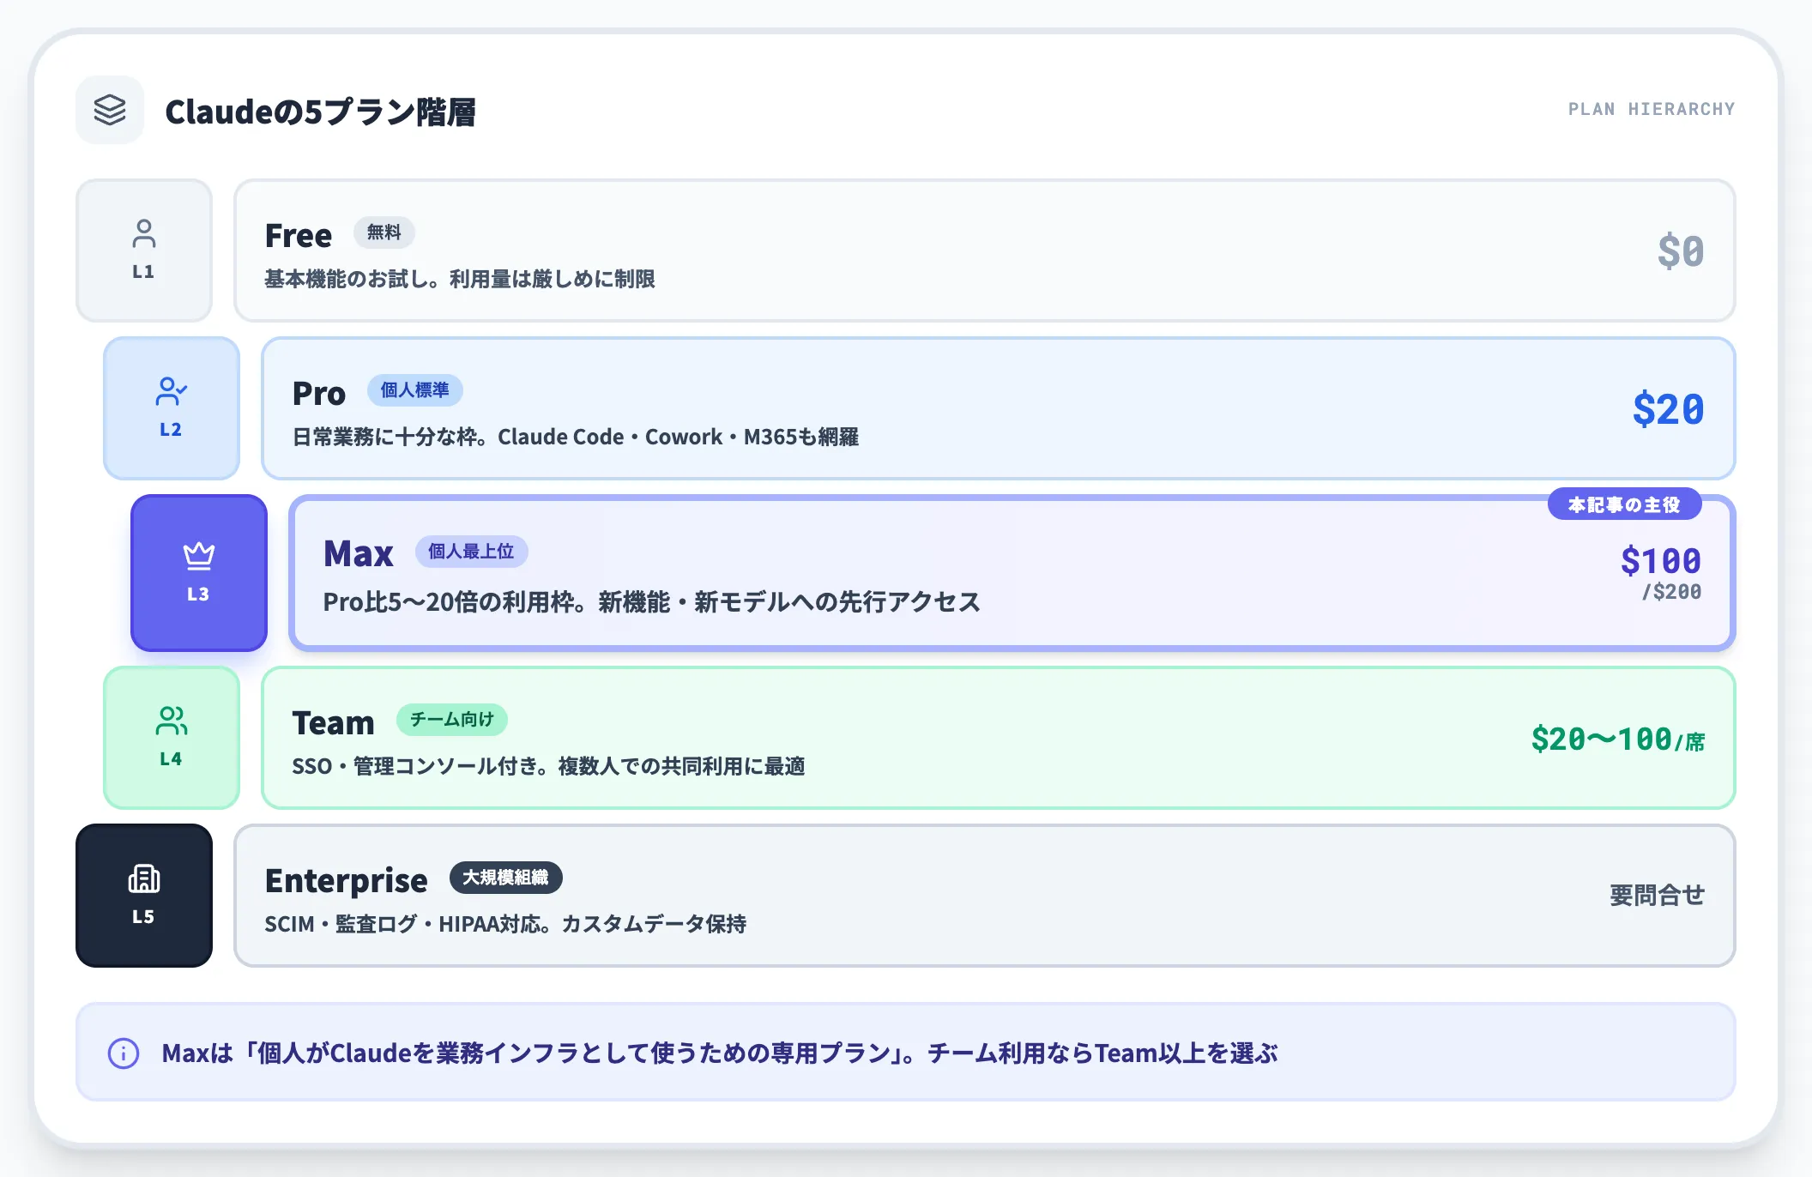
Task: Click the user-check icon in the L2 tile
Action: coord(172,391)
